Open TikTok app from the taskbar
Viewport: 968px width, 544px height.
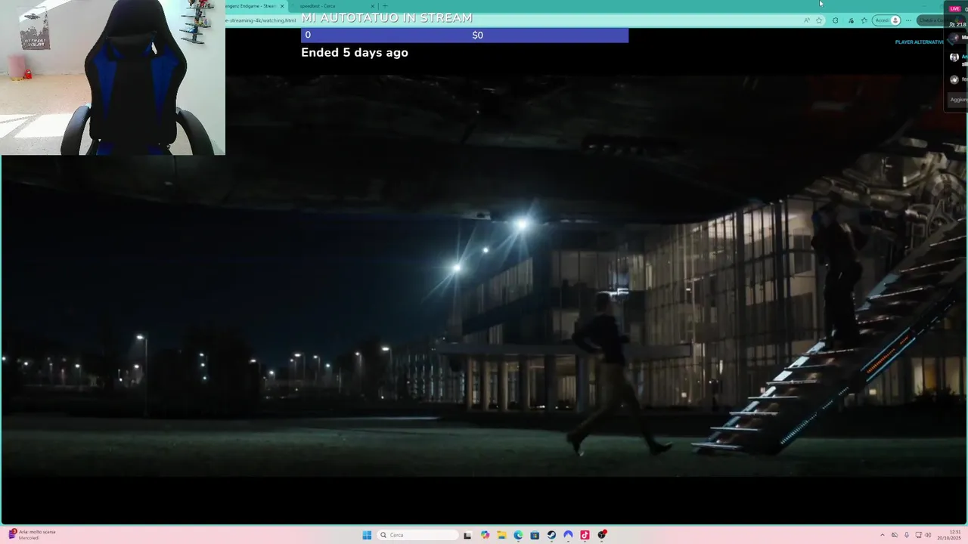[x=585, y=535]
